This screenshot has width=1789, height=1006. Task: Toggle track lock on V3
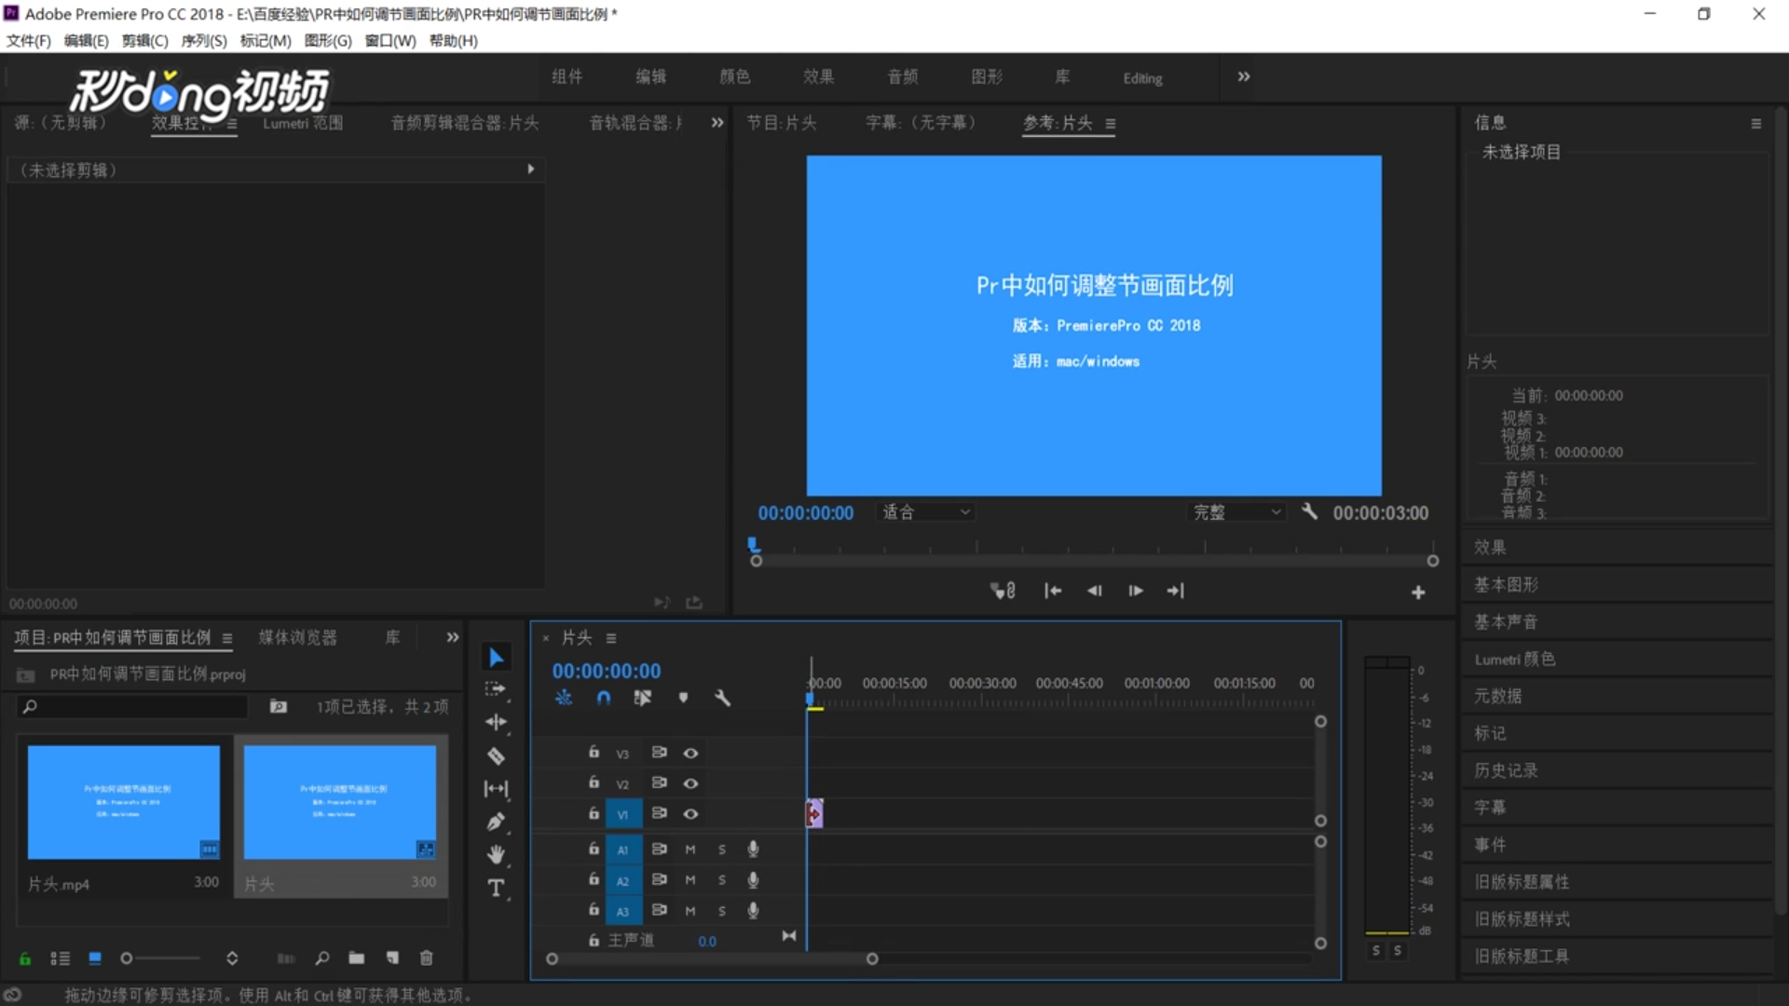594,752
